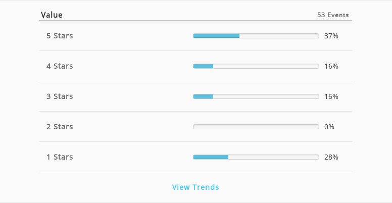Click the Value section heading
This screenshot has width=392, height=203.
pos(52,15)
